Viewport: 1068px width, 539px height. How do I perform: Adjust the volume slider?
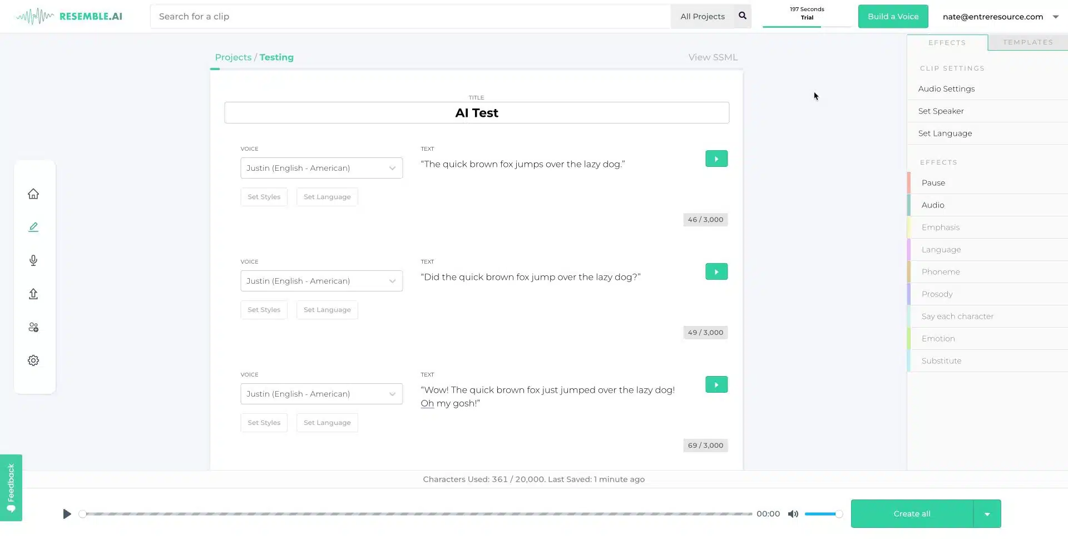(823, 514)
